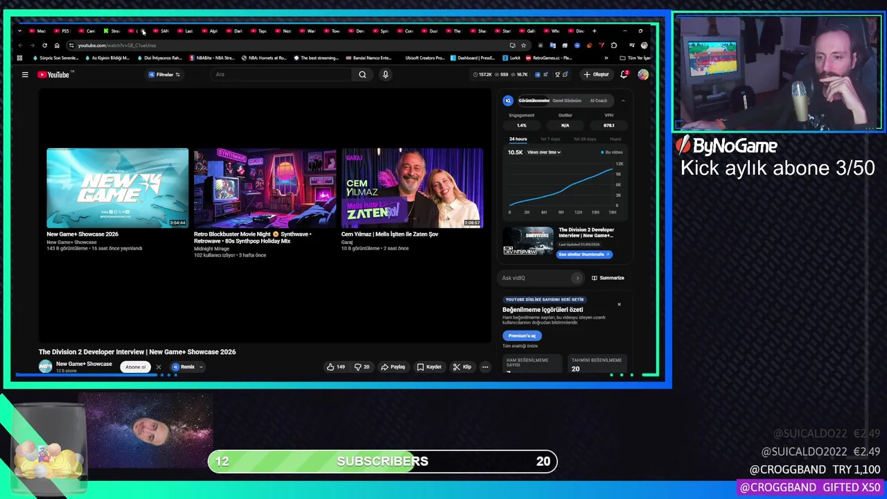Open Dashboard | PressE... bookmark
Image resolution: width=887 pixels, height=499 pixels.
[x=473, y=58]
